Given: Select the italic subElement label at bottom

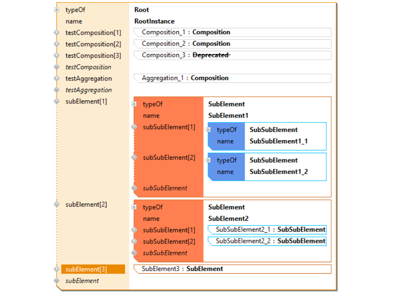Looking at the screenshot, I should (82, 281).
